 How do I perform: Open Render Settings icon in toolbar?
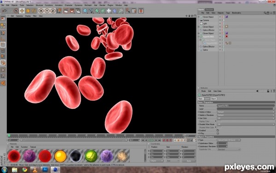tap(78, 11)
